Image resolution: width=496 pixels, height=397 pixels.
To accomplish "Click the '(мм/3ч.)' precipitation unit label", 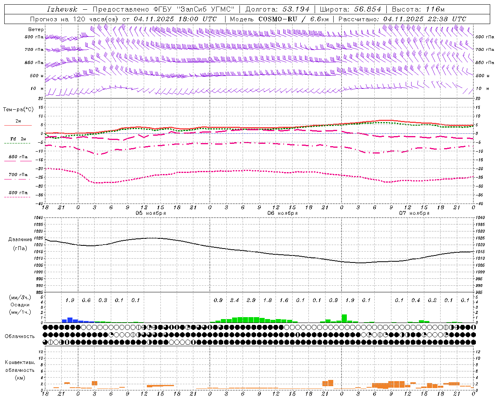I will [x=20, y=297].
